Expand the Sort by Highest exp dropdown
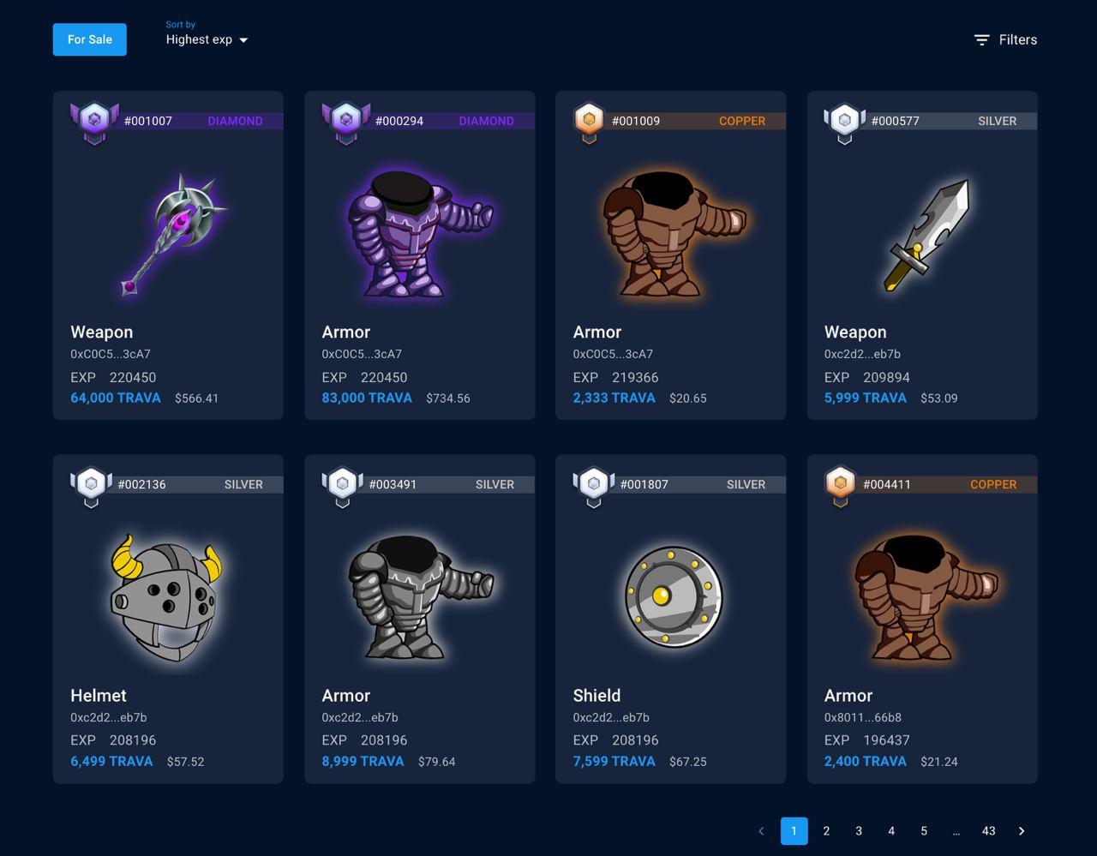 click(207, 39)
